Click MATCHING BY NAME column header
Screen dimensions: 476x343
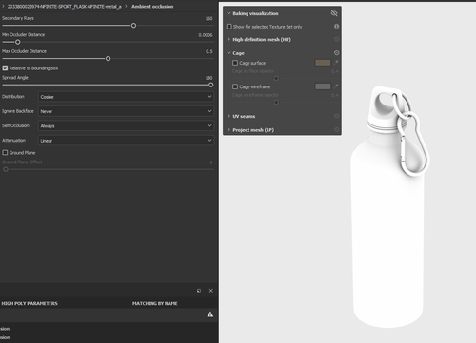coord(154,303)
